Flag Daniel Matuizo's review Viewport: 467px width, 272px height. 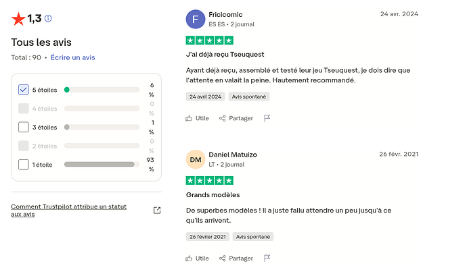point(267,258)
